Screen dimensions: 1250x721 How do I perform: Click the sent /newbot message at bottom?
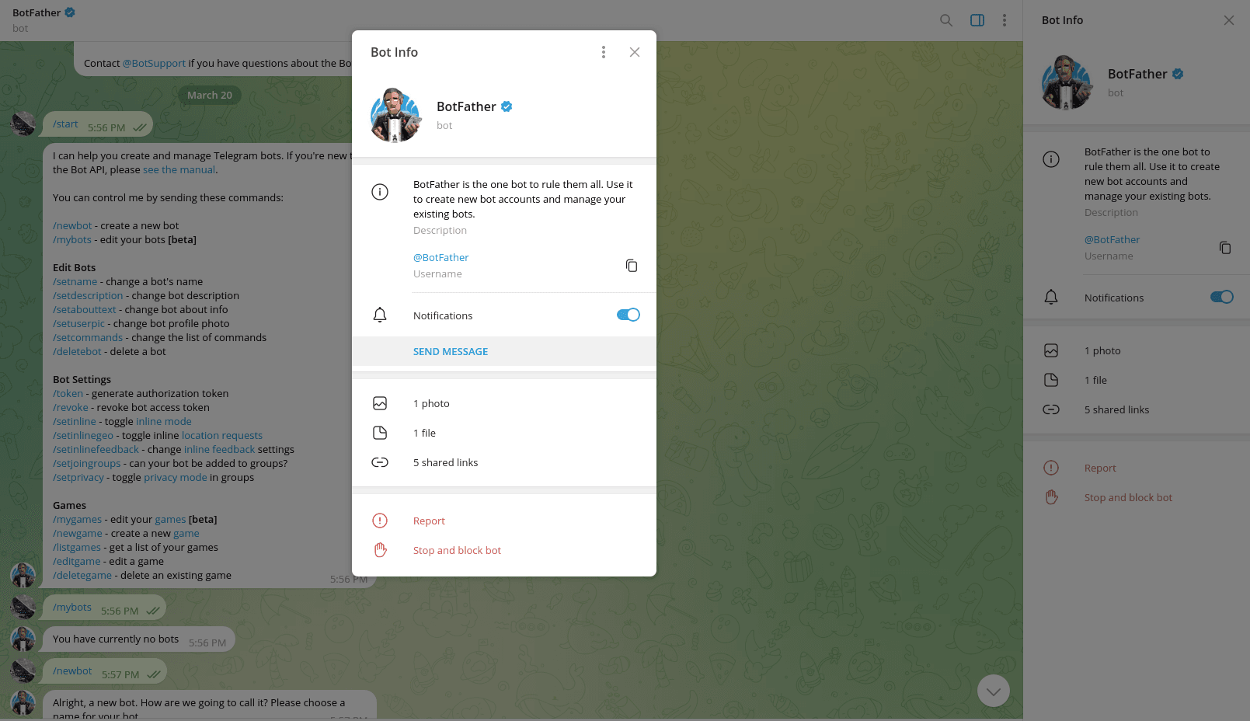pyautogui.click(x=105, y=671)
